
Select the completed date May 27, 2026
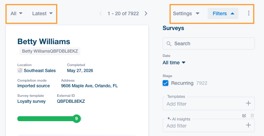80,71
